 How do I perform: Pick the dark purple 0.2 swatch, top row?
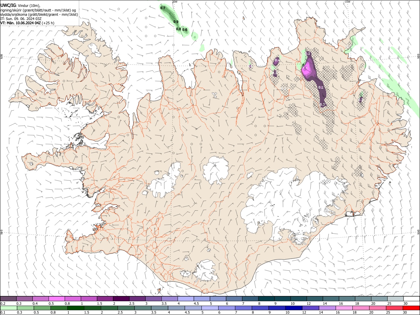[x=8, y=299]
